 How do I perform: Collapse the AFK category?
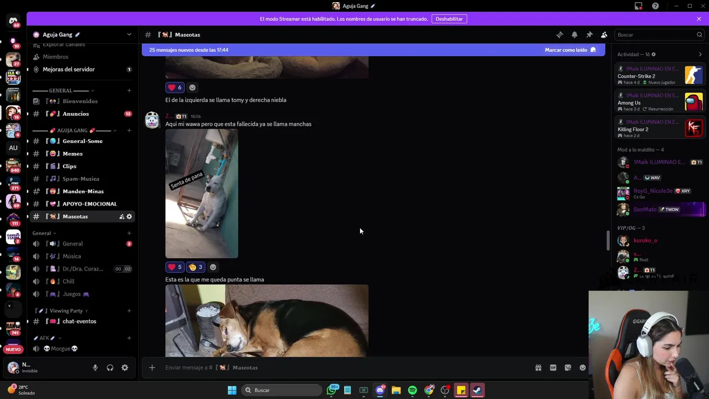point(47,338)
